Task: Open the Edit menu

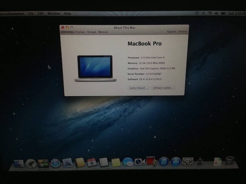Action: pyautogui.click(x=41, y=14)
